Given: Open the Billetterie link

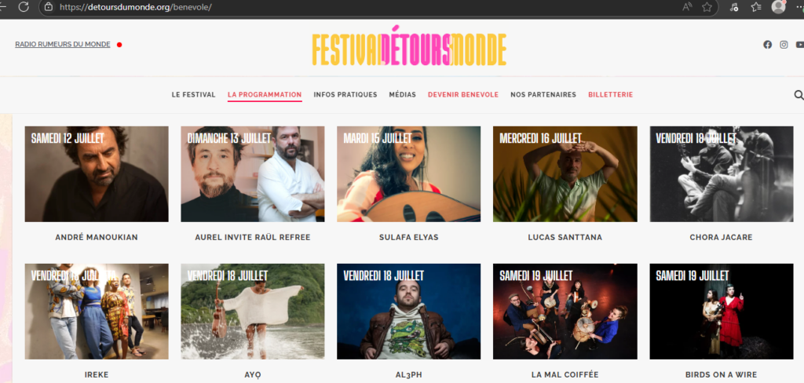Looking at the screenshot, I should [611, 95].
